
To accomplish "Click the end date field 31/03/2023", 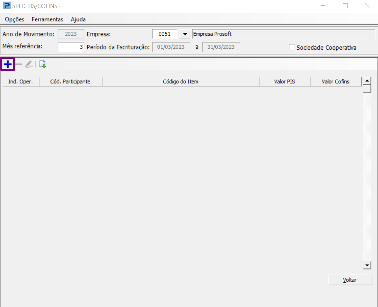I will (221, 47).
